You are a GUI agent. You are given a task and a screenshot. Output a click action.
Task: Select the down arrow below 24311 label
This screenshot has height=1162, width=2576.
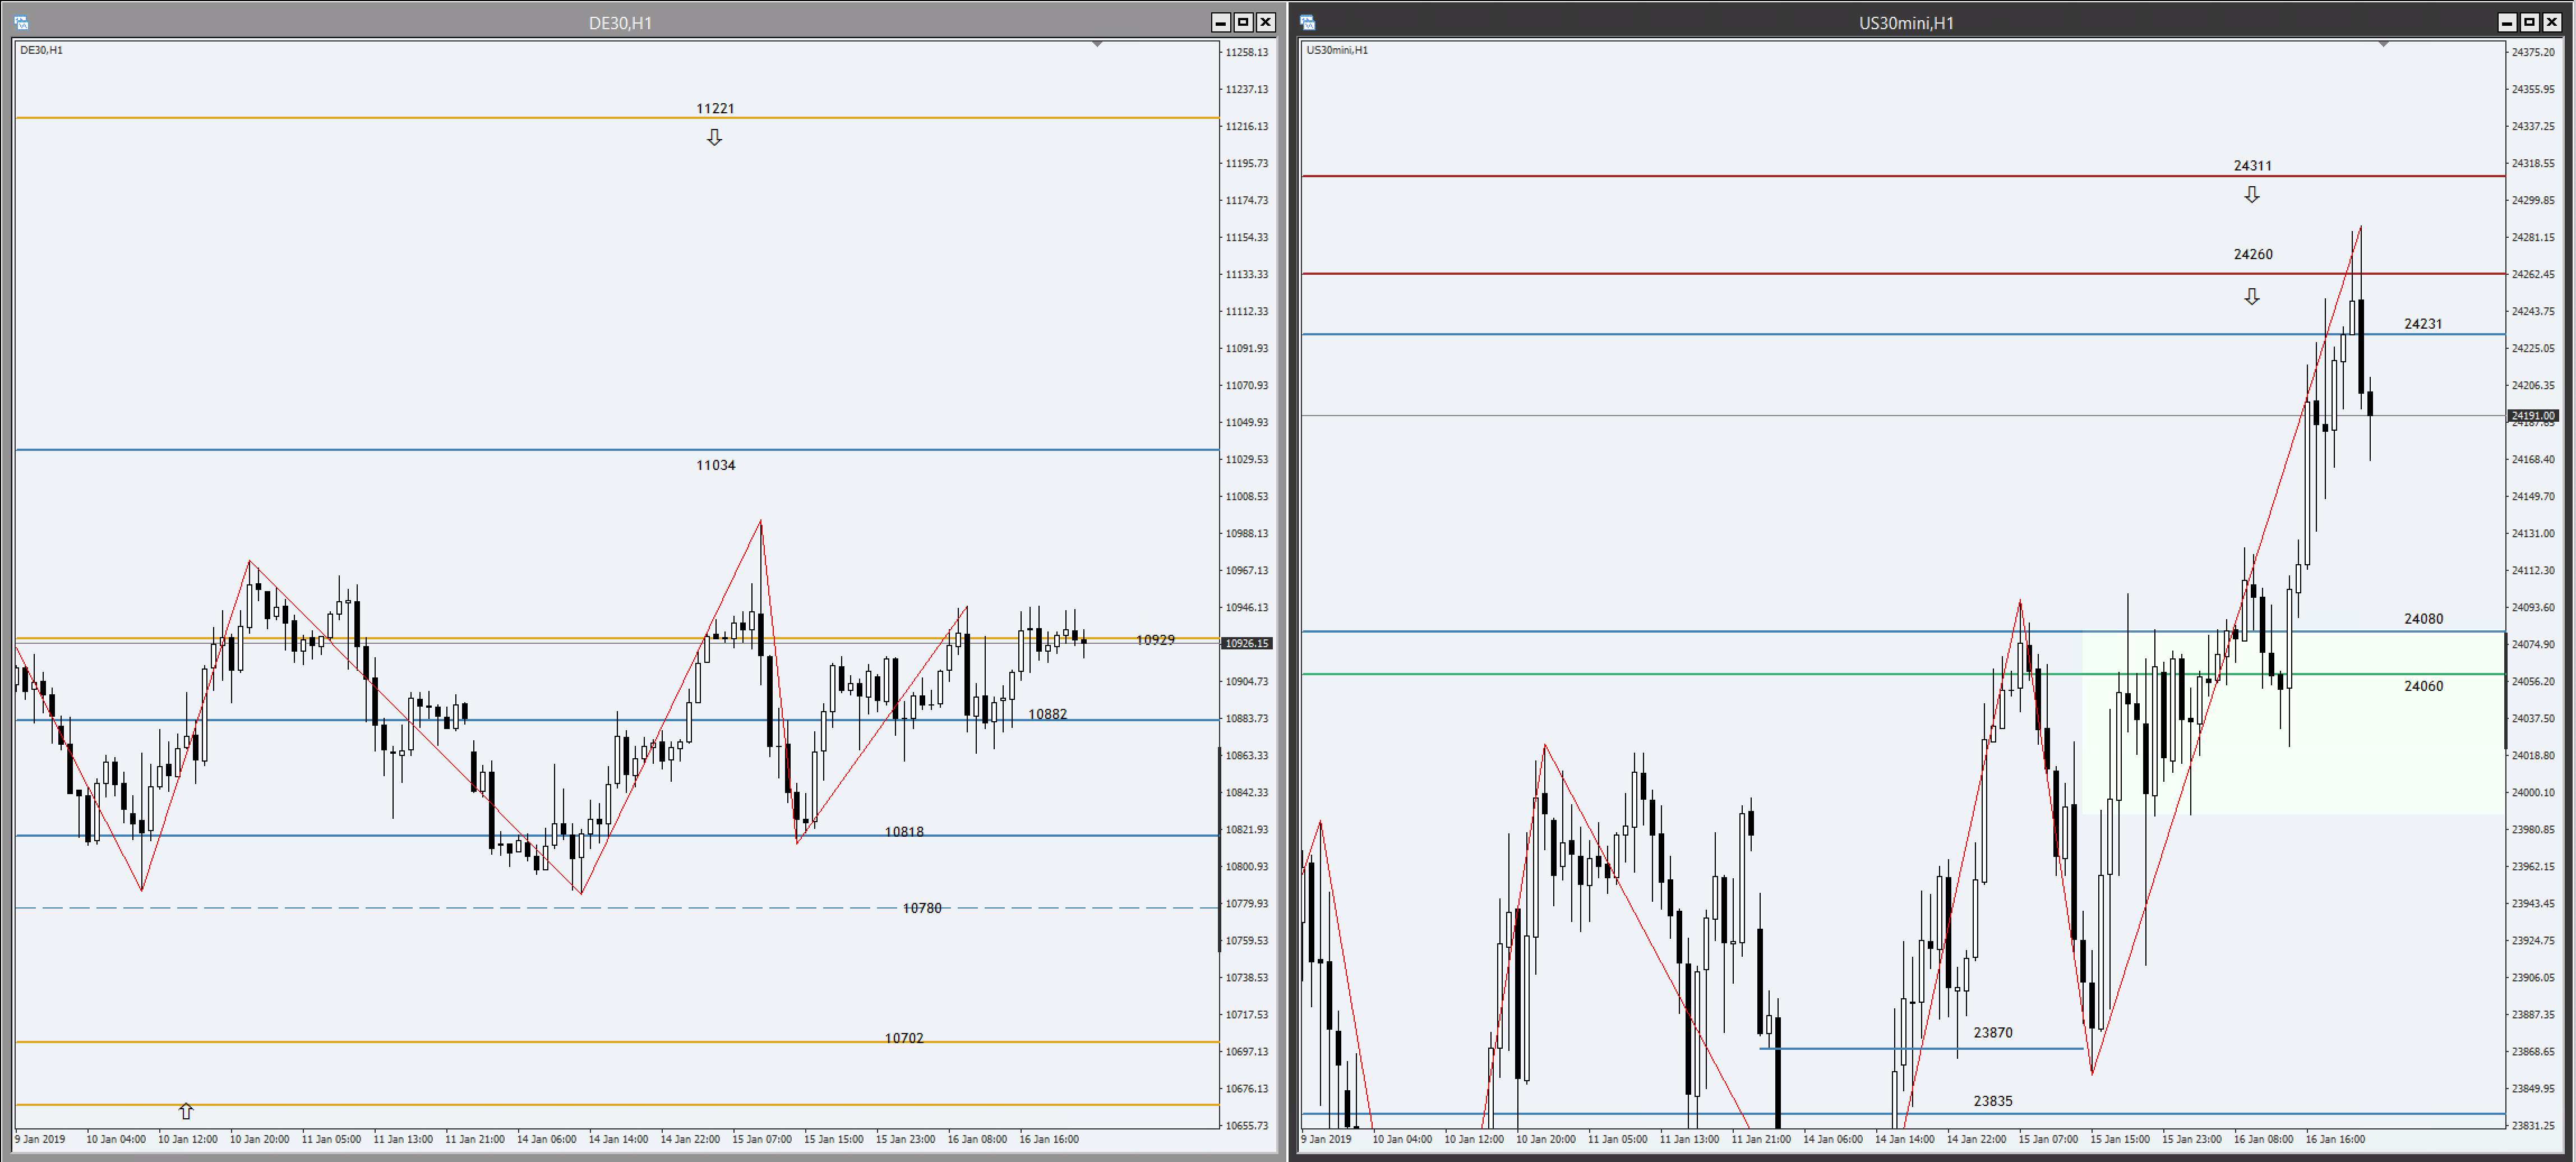2251,195
